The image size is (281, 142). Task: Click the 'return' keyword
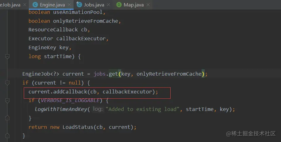click(x=38, y=127)
